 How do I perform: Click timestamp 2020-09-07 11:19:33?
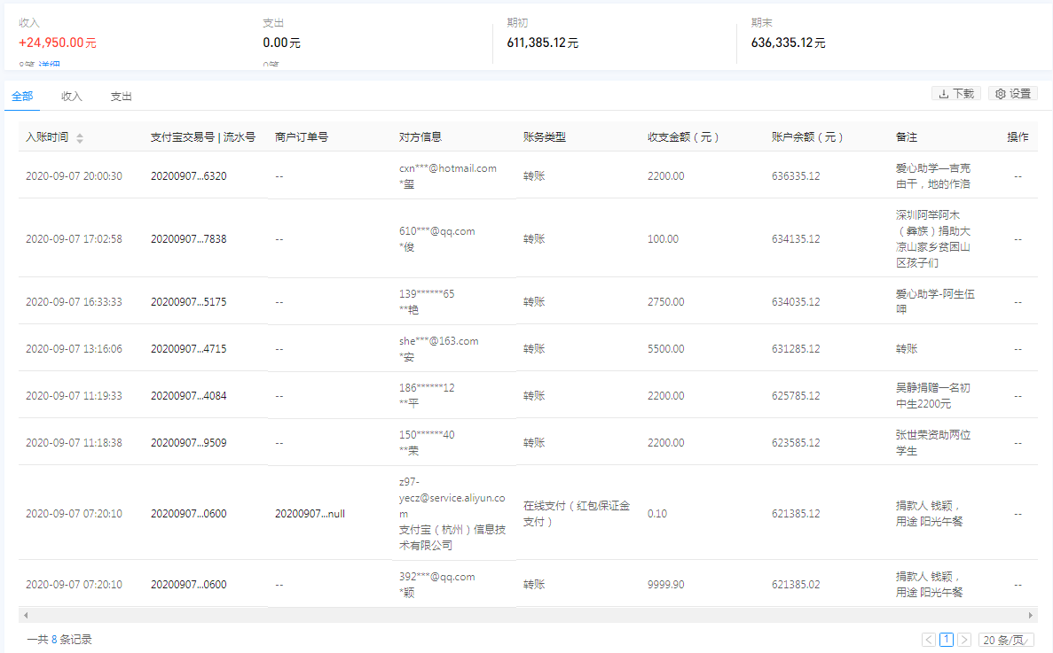[74, 395]
